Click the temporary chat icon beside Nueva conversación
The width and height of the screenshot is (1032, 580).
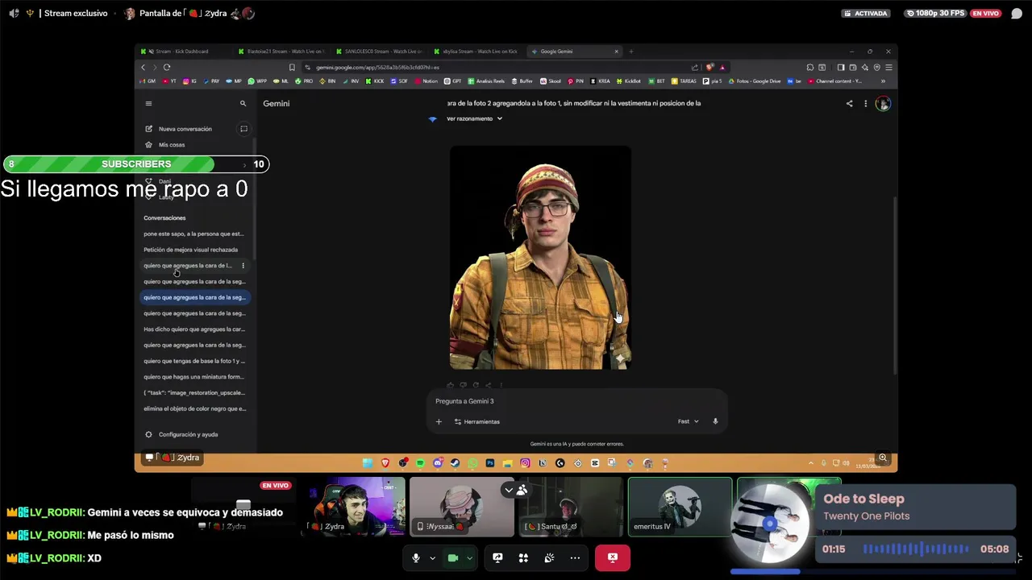click(243, 129)
